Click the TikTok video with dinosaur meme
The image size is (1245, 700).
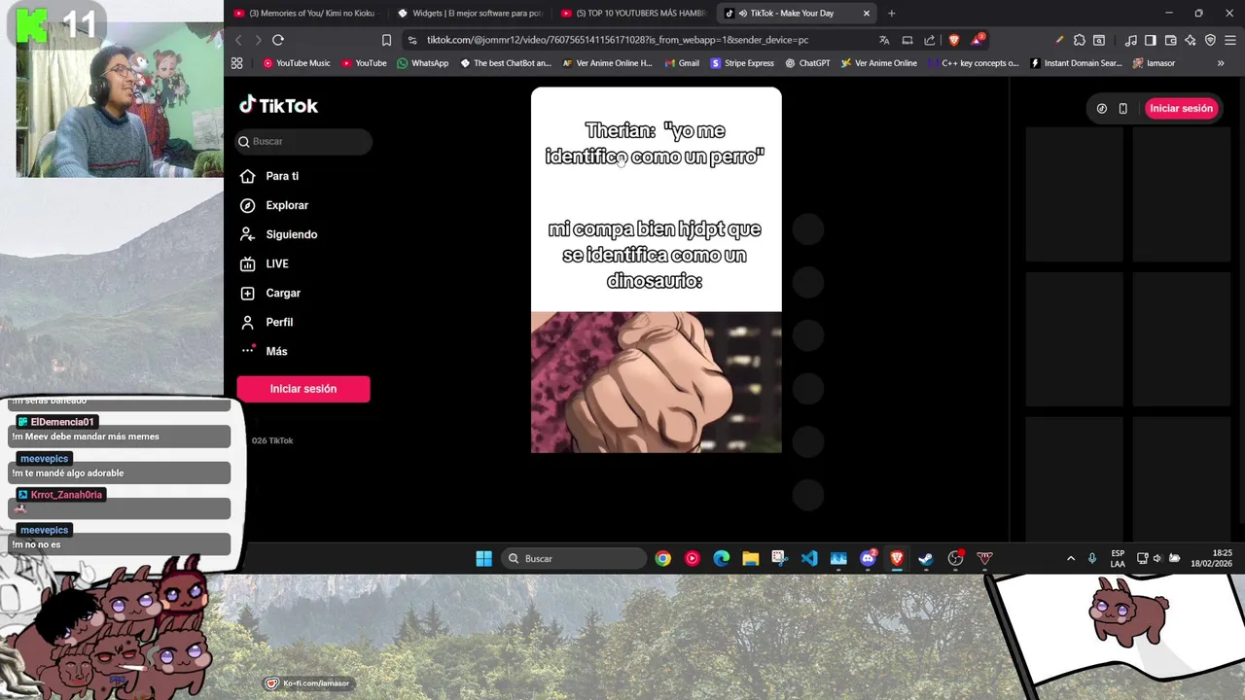(x=656, y=270)
